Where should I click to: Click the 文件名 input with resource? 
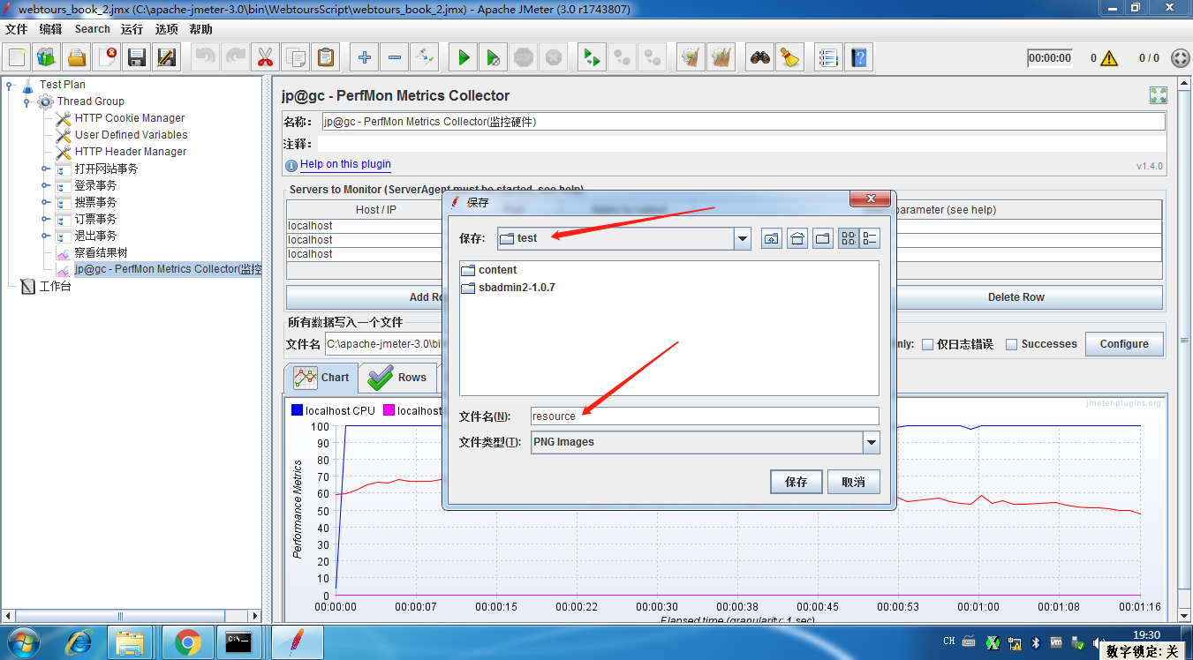coord(705,416)
